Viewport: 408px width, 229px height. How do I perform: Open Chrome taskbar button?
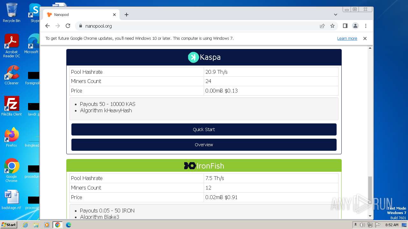pos(57,225)
